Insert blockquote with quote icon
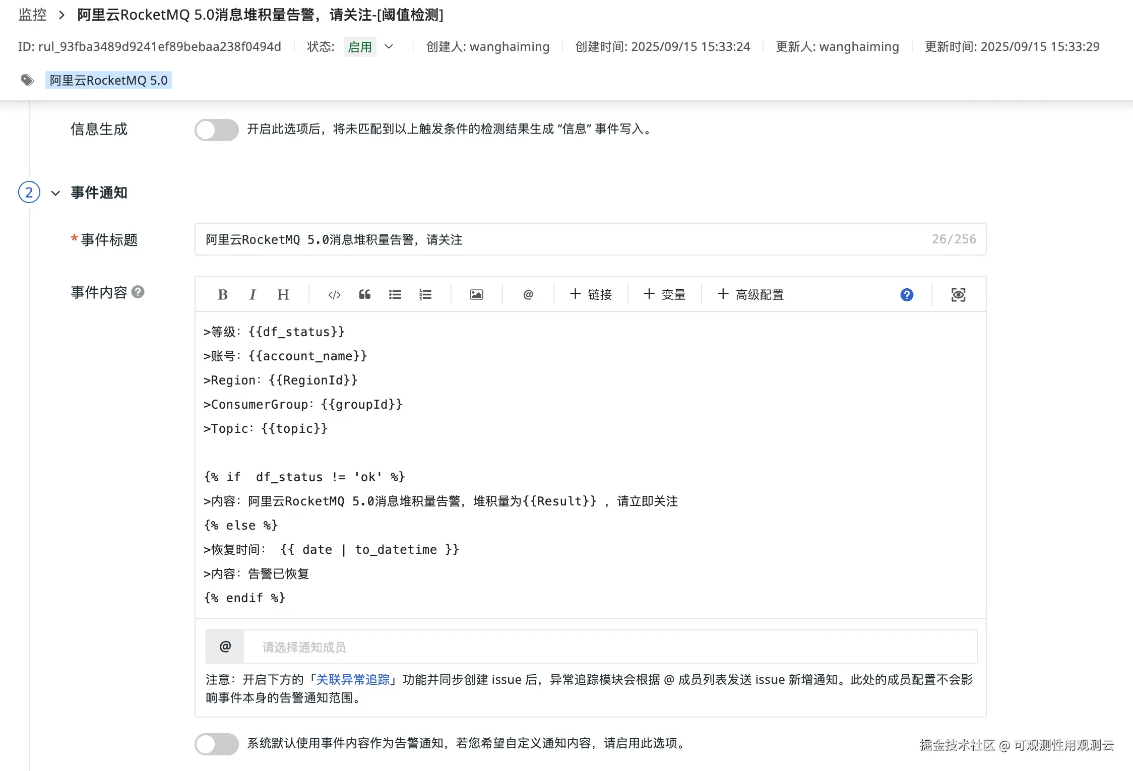This screenshot has height=771, width=1133. (x=364, y=295)
